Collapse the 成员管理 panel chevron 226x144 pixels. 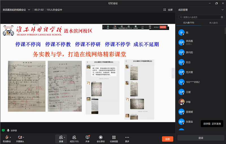pyautogui.click(x=222, y=10)
